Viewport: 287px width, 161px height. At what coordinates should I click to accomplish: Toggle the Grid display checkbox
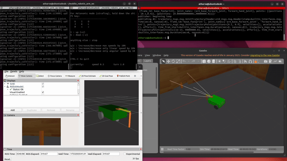tap(43, 84)
